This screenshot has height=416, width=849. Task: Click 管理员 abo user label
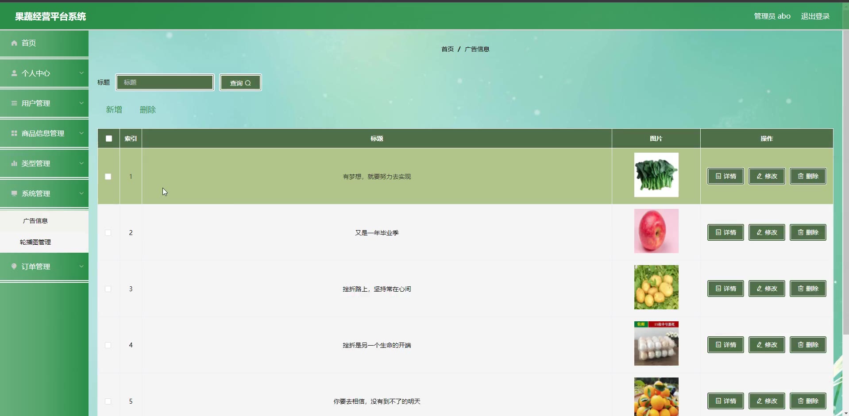pyautogui.click(x=772, y=16)
